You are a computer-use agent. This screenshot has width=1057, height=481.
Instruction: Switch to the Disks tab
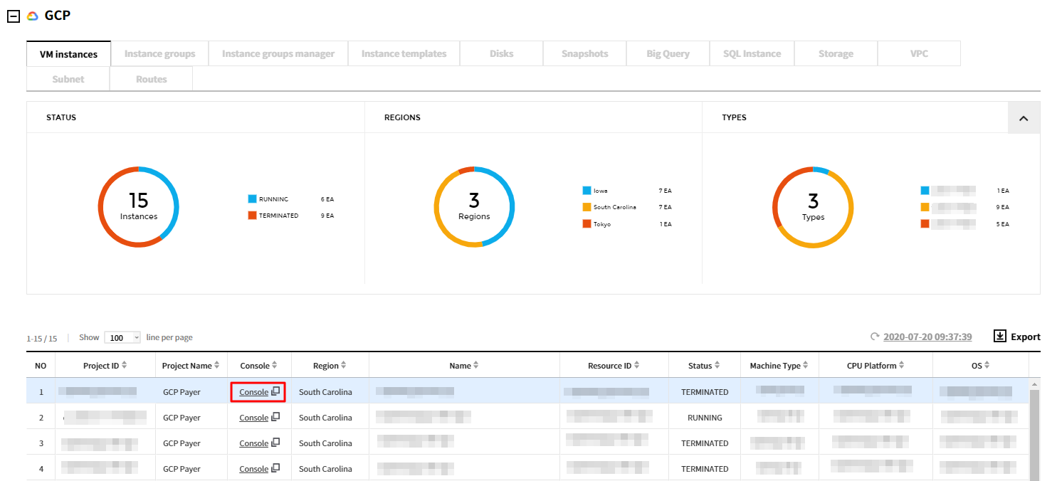click(x=501, y=54)
